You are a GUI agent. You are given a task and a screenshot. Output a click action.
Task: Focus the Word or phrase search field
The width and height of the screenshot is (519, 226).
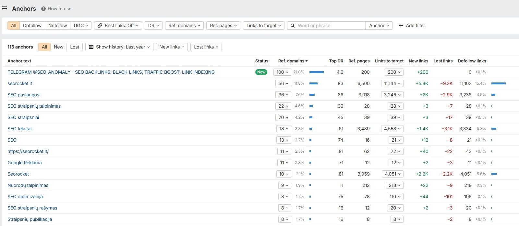330,26
